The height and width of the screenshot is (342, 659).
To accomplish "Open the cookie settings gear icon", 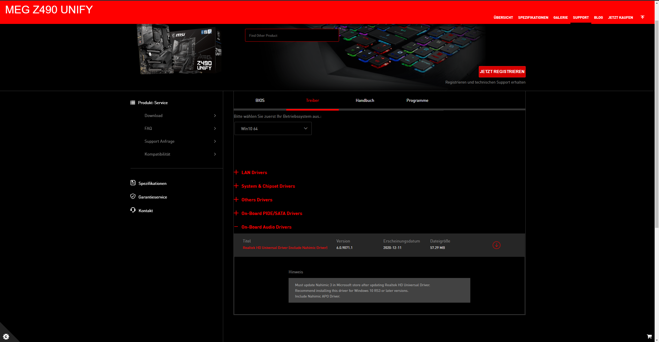I will [6, 336].
